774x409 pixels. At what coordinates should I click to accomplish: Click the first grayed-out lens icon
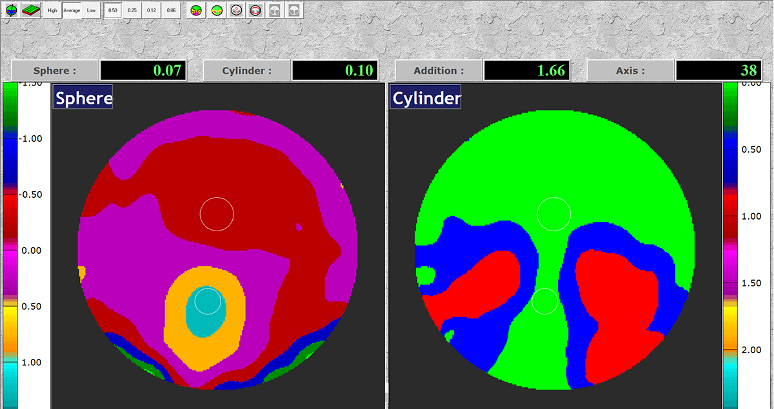[x=275, y=10]
